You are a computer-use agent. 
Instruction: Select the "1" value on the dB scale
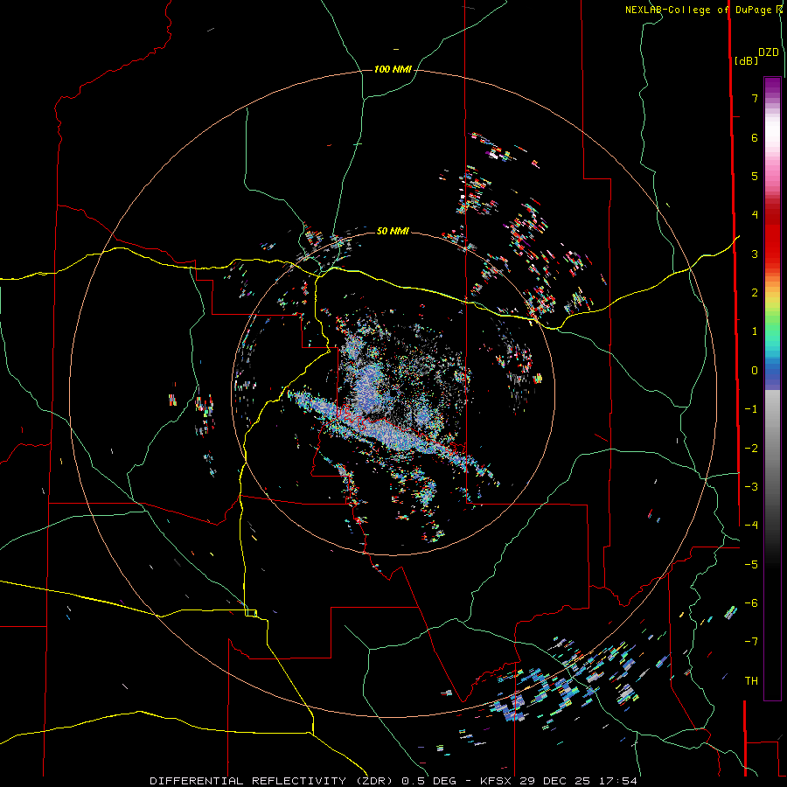755,331
